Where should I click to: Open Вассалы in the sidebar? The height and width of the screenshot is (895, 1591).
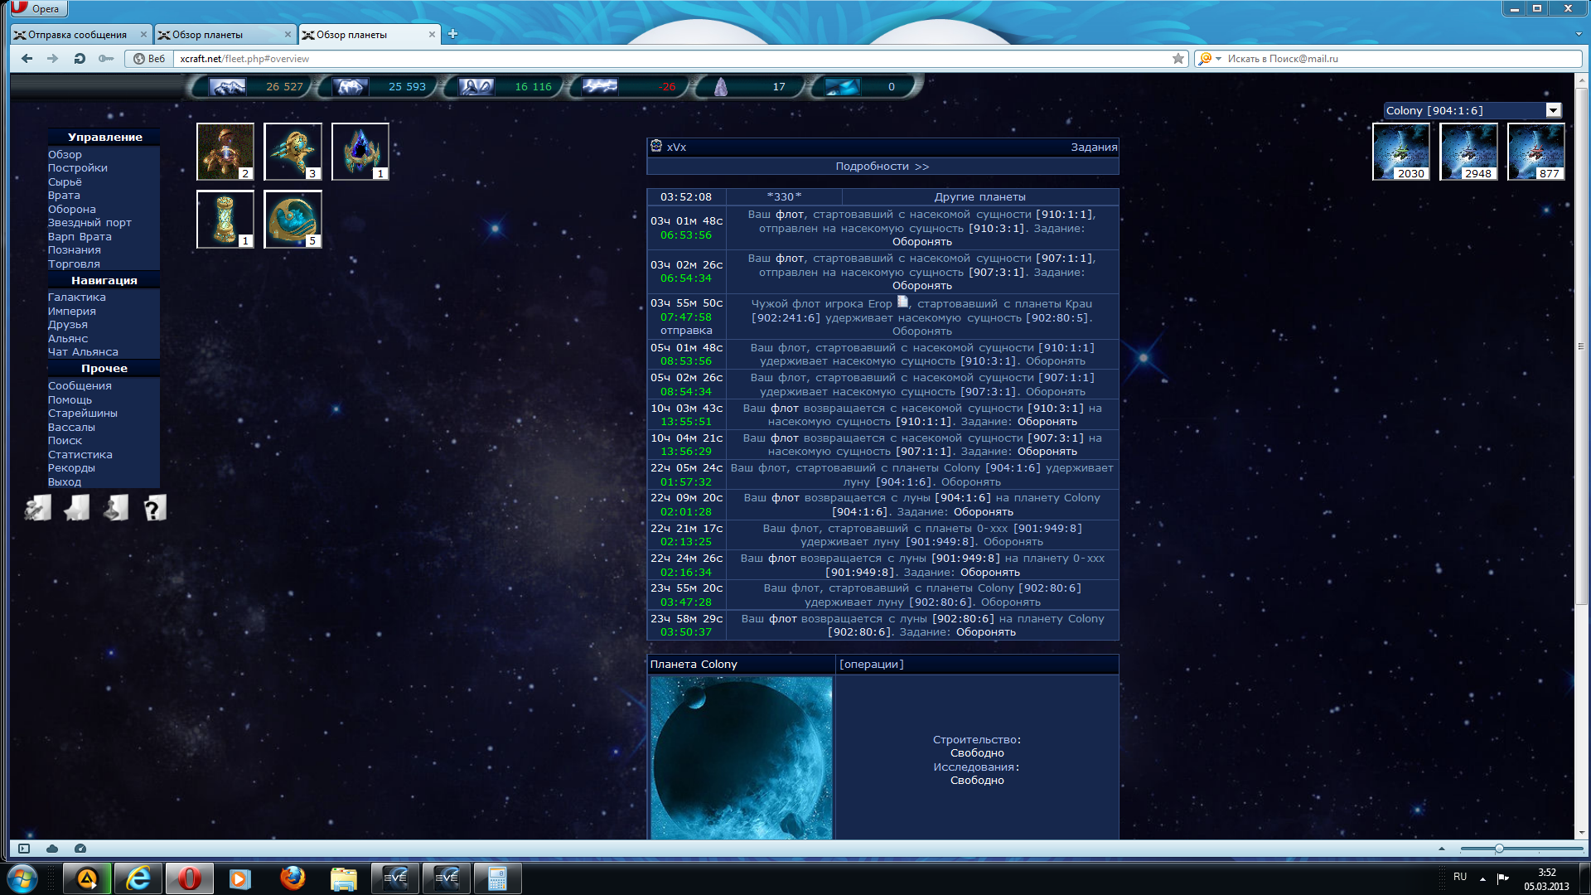point(71,427)
